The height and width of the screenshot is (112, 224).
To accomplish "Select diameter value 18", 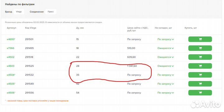I will (x=77, y=48).
